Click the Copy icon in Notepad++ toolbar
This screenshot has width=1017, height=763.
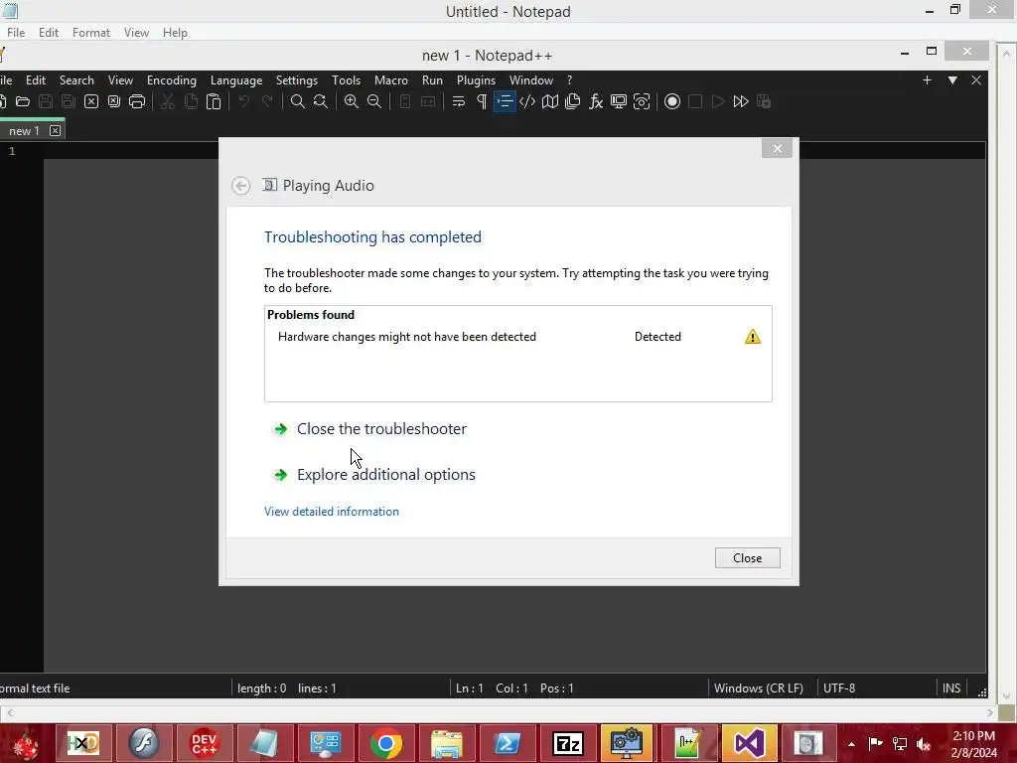tap(191, 101)
